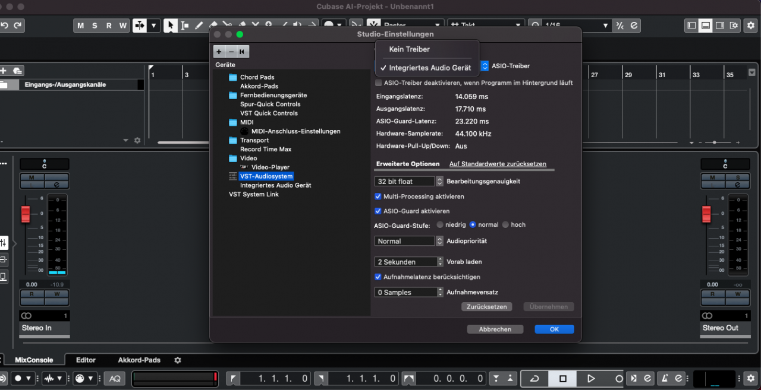Screen dimensions: 761x390
Task: Click the undo arrow in the toolbar
Action: pyautogui.click(x=5, y=26)
